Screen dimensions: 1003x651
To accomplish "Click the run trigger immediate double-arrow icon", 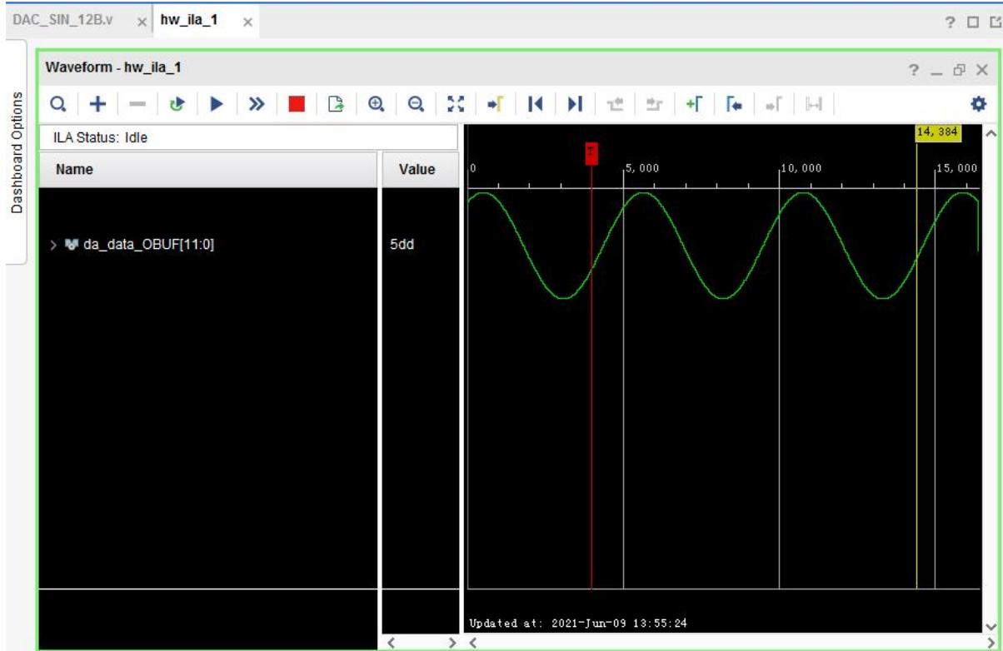I will point(257,104).
